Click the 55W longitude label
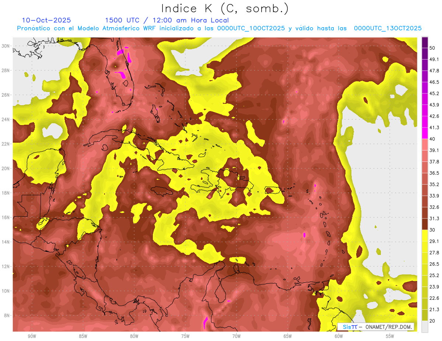The image size is (442, 341). tap(390, 336)
